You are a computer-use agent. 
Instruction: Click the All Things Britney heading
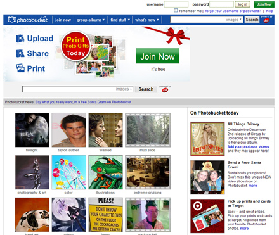[x=243, y=124]
